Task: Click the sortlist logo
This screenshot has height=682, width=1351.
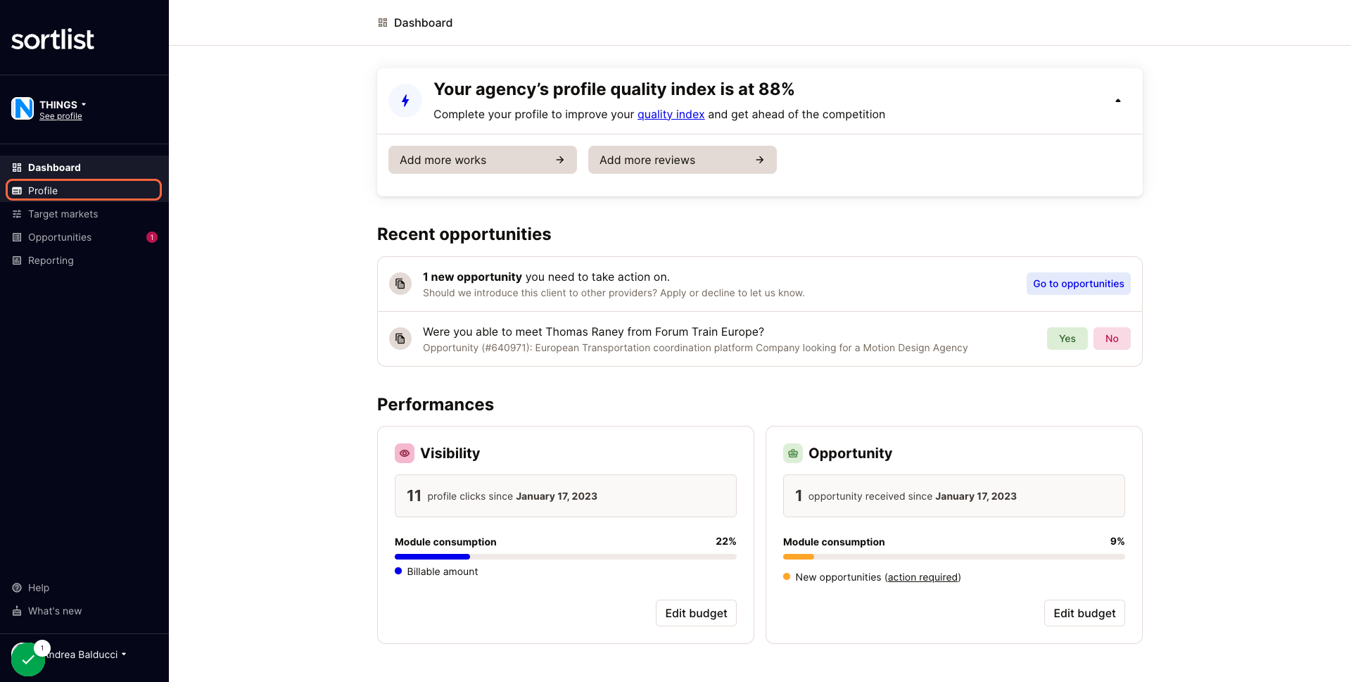Action: pos(53,39)
